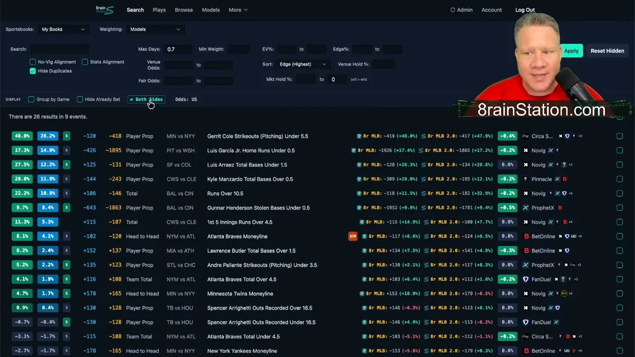
Task: Expand the More menu in navigation
Action: tap(238, 10)
